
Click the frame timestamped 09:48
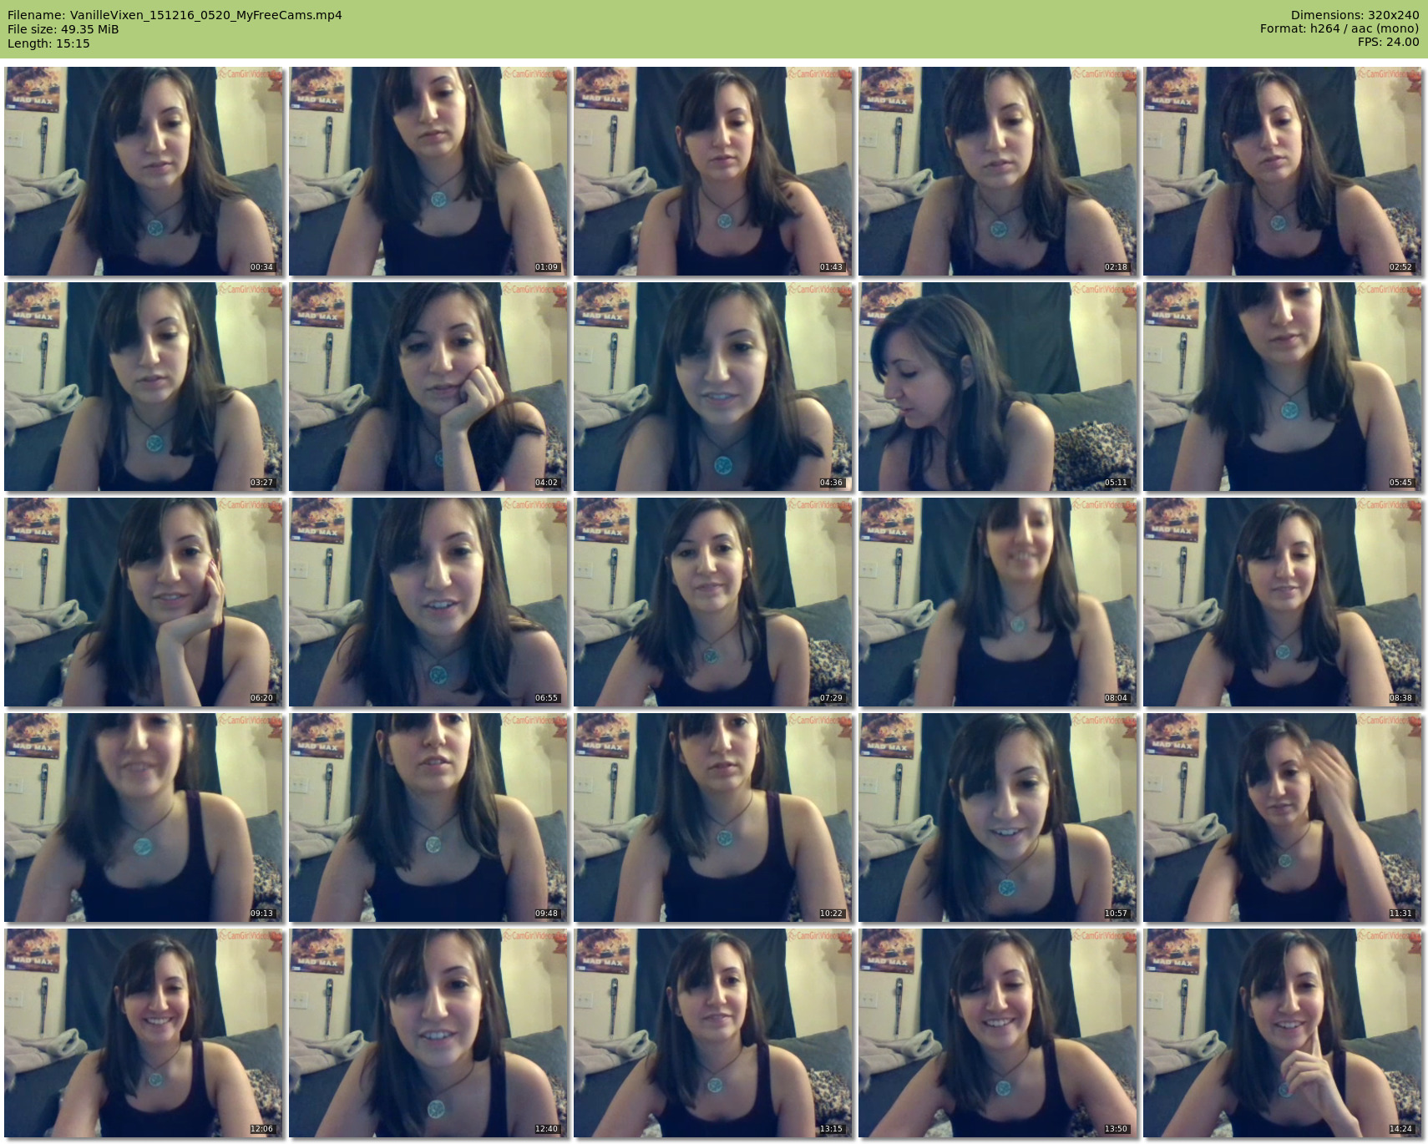(x=428, y=818)
